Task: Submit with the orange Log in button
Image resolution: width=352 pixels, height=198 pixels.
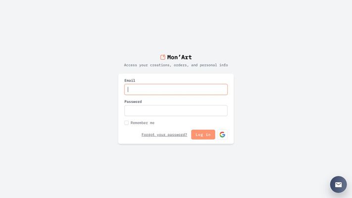Action: click(x=203, y=135)
